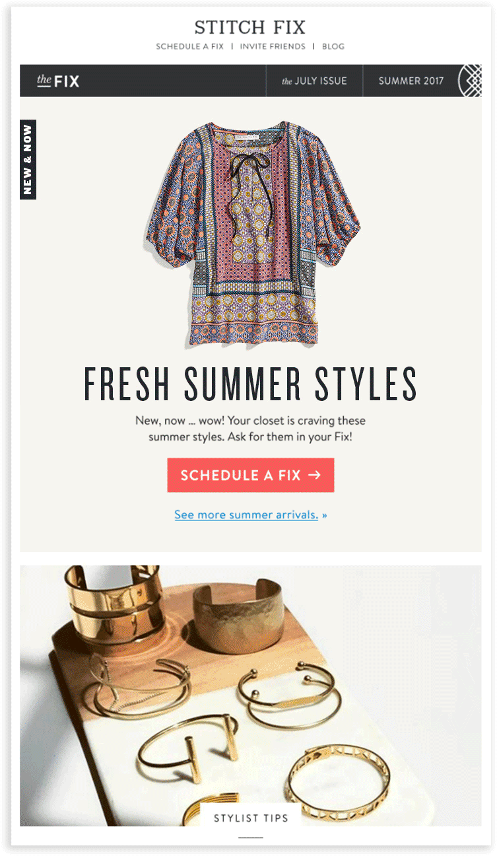Click the Fresh Summer Styles headline
497x856 pixels.
tap(250, 384)
